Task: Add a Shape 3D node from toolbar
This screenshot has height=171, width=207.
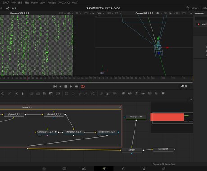Action: [130, 94]
